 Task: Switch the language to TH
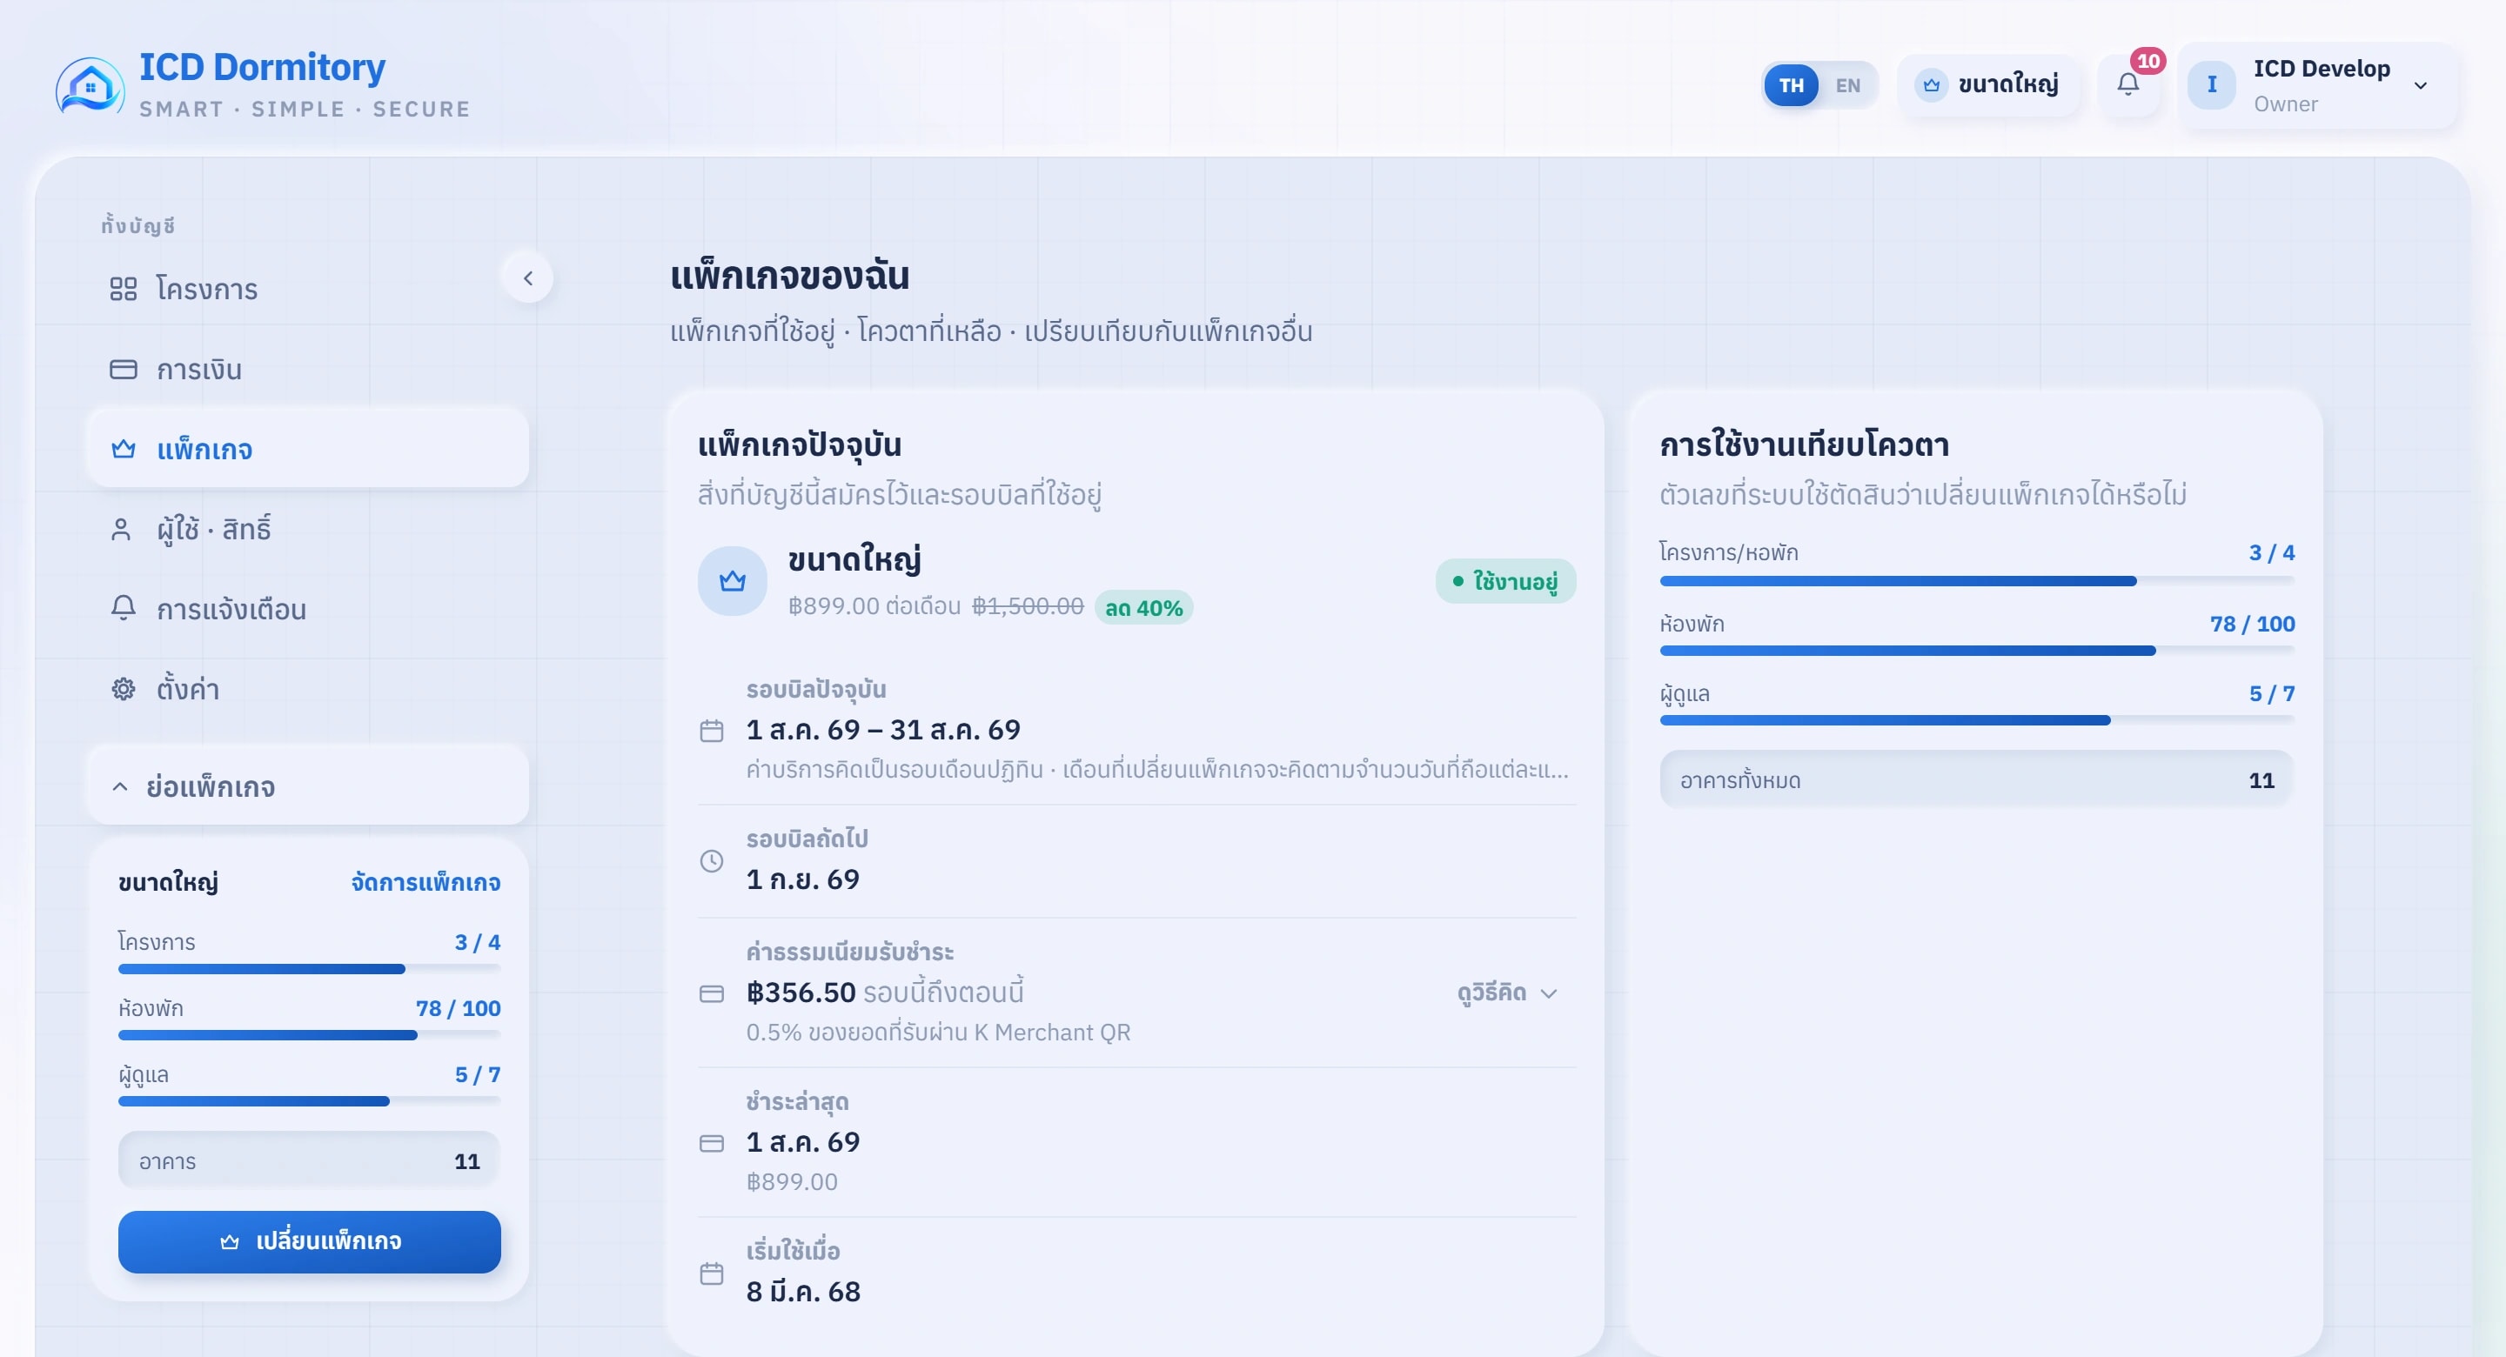[x=1791, y=85]
